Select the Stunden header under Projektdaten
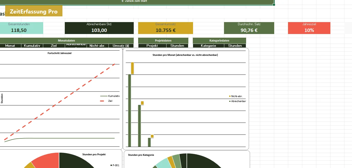This screenshot has height=168, width=352. click(x=177, y=46)
